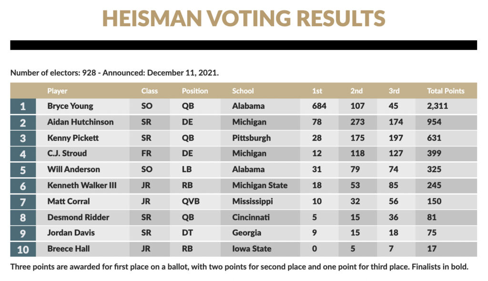This screenshot has height=281, width=488.
Task: Select Aidan Hutchinson's name
Action: [x=80, y=122]
